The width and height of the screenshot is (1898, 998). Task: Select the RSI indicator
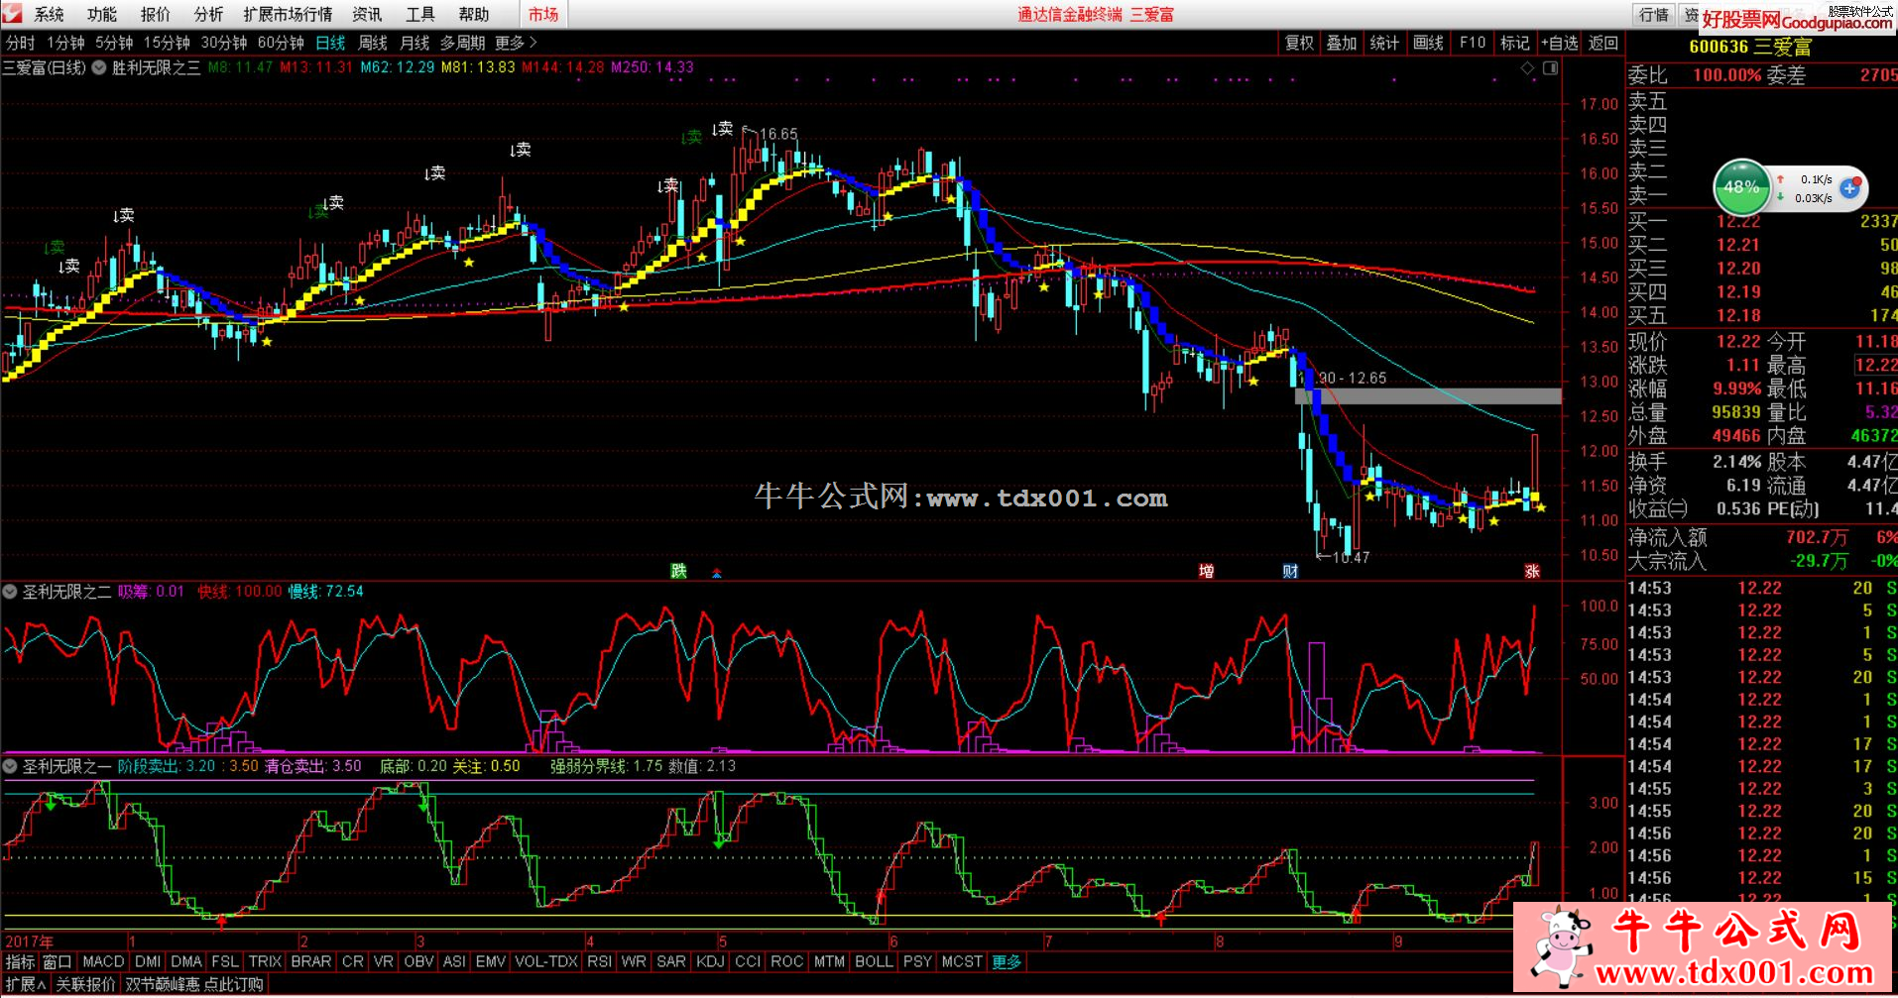[600, 961]
